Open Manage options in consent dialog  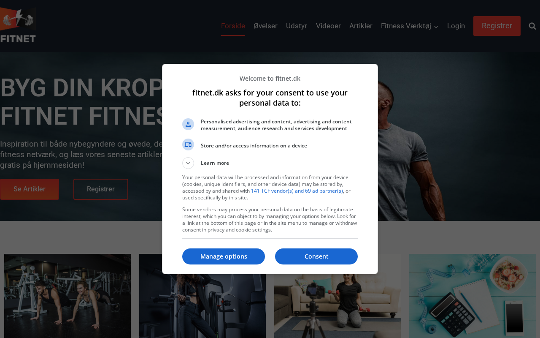pyautogui.click(x=224, y=256)
